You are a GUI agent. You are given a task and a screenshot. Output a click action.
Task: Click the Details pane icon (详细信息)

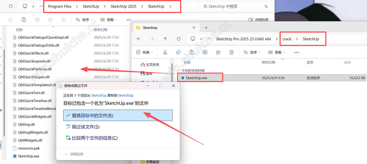point(258,20)
